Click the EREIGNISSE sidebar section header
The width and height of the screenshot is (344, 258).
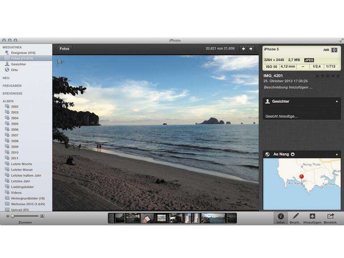point(13,93)
